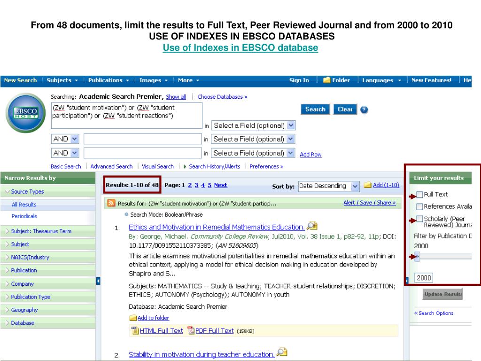481x361 pixels.
Task: Collapse right panel with blue arrow
Action: pos(407,281)
